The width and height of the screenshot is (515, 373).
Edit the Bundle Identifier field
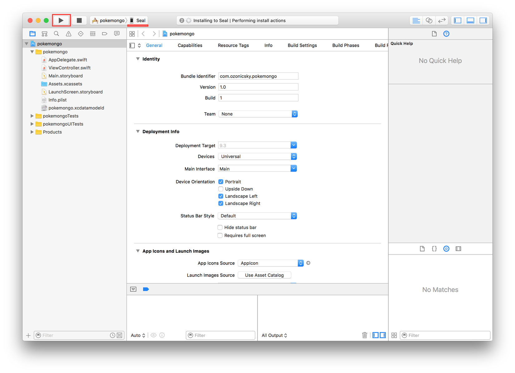(x=258, y=76)
